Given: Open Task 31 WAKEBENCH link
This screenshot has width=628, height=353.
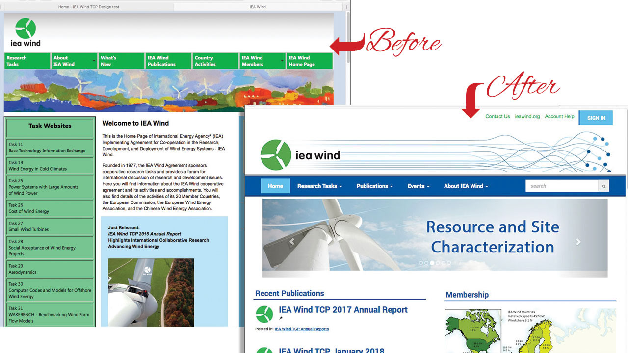Looking at the screenshot, I should click(x=50, y=315).
